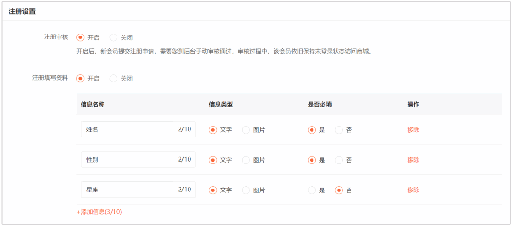The height and width of the screenshot is (226, 513).
Task: Set 姓名 row type to 文字
Action: tap(213, 130)
